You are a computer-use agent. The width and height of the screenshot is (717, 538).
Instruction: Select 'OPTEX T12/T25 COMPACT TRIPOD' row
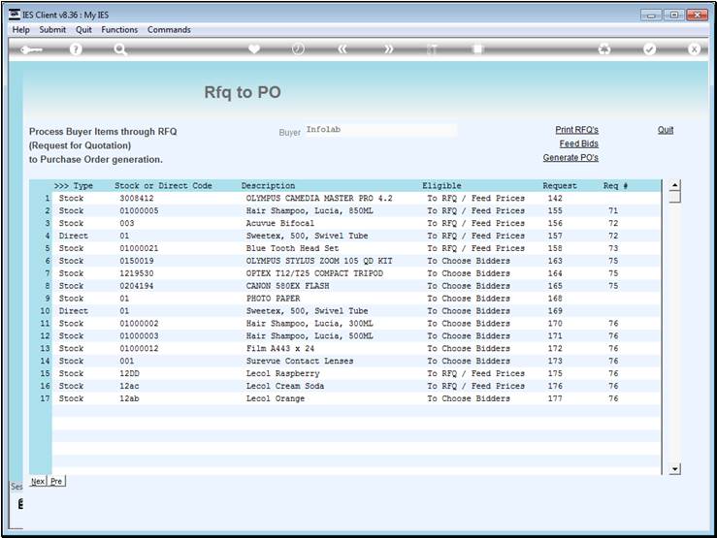click(356, 273)
